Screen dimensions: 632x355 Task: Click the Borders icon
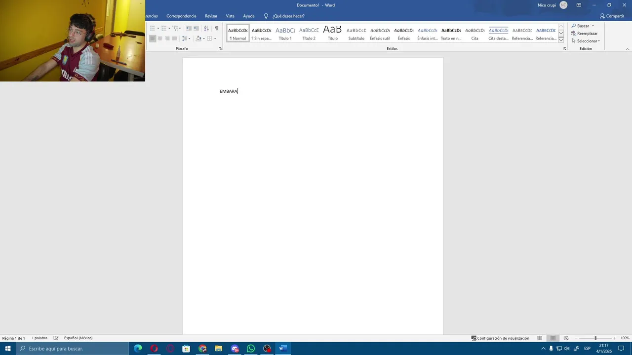pos(209,38)
